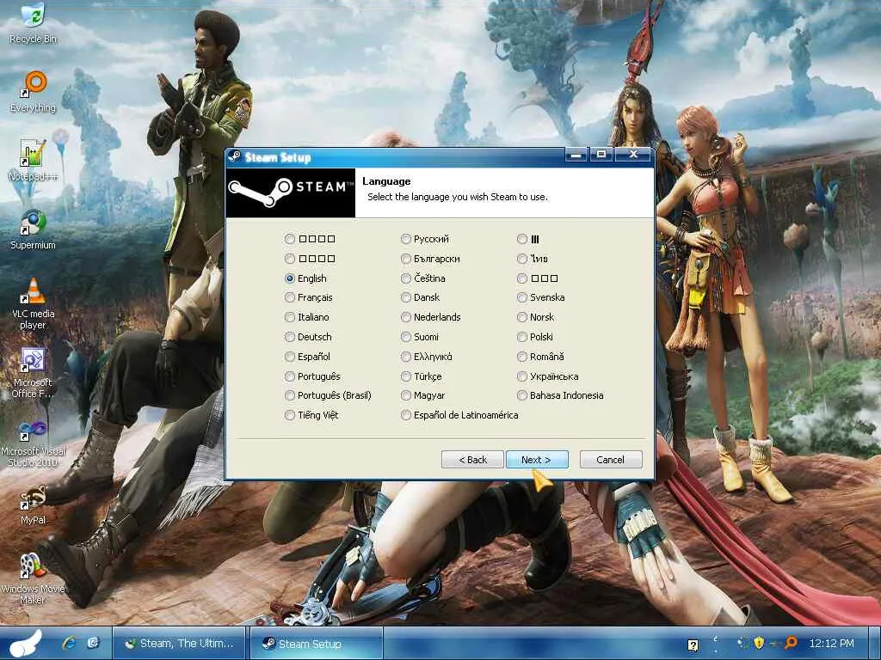Launch the Supermium browser desktop icon
This screenshot has width=881, height=660.
34,229
